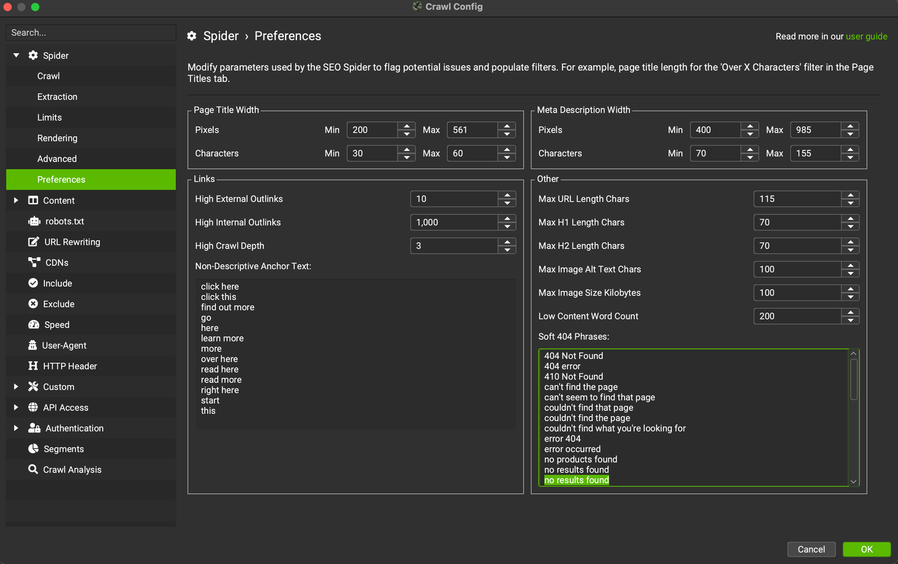Open the Rendering settings page
Image resolution: width=898 pixels, height=564 pixels.
[x=57, y=138]
